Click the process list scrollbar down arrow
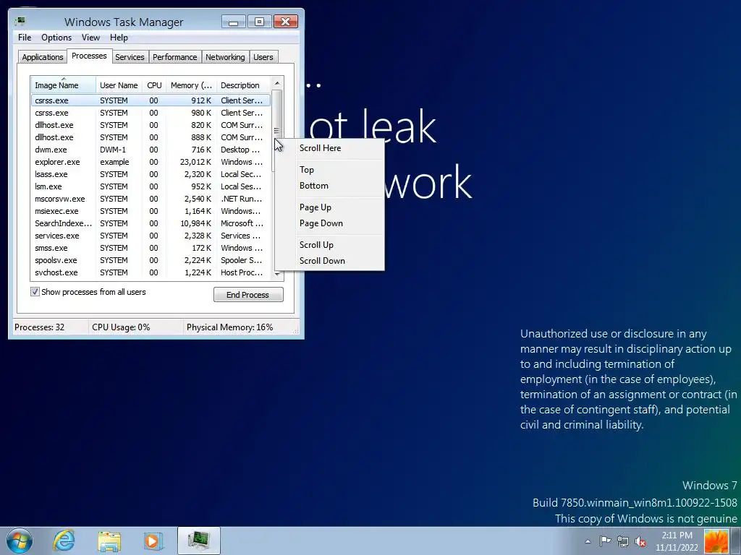Image resolution: width=741 pixels, height=555 pixels. (277, 274)
